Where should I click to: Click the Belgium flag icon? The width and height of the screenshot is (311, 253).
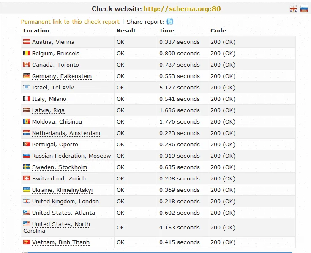click(x=27, y=53)
